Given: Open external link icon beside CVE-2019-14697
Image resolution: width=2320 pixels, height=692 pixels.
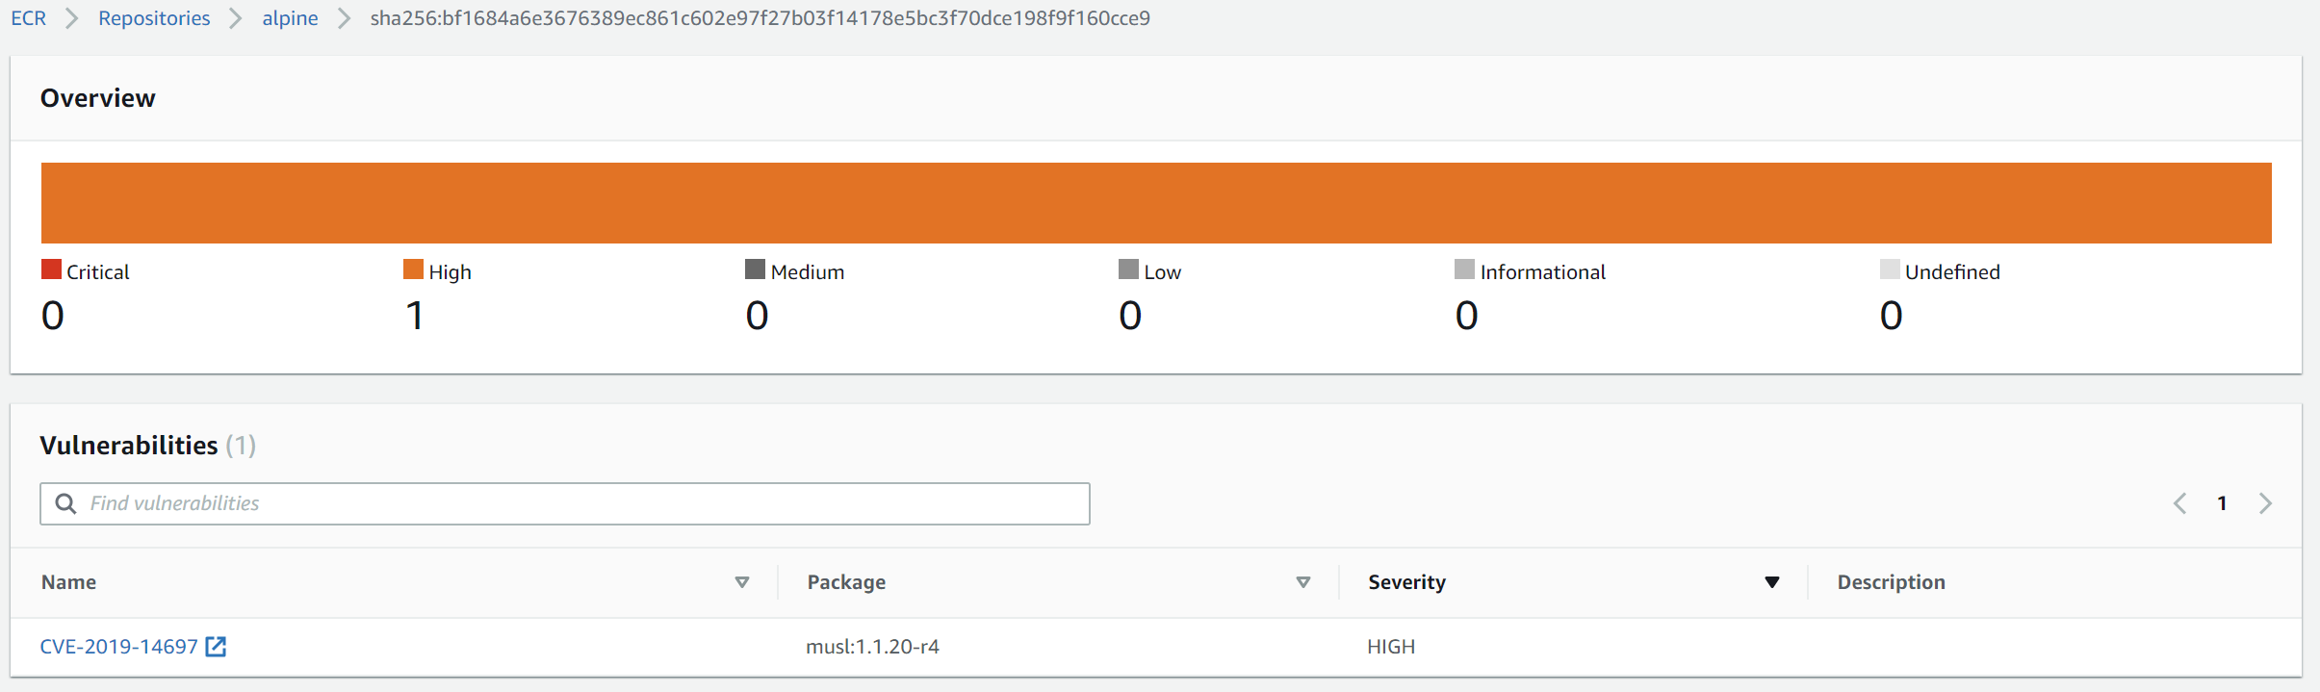Looking at the screenshot, I should 217,647.
